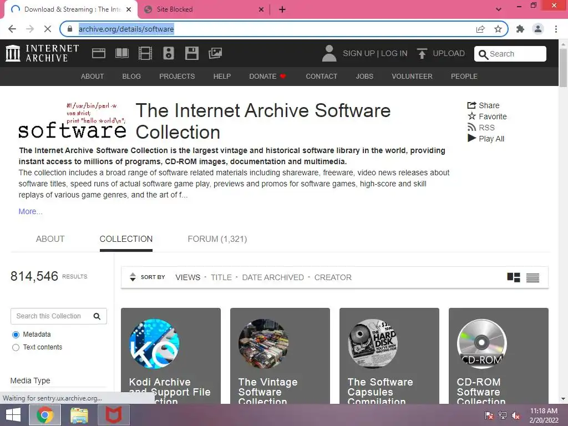The image size is (568, 426).
Task: Click the SIGN UP link
Action: 359,54
